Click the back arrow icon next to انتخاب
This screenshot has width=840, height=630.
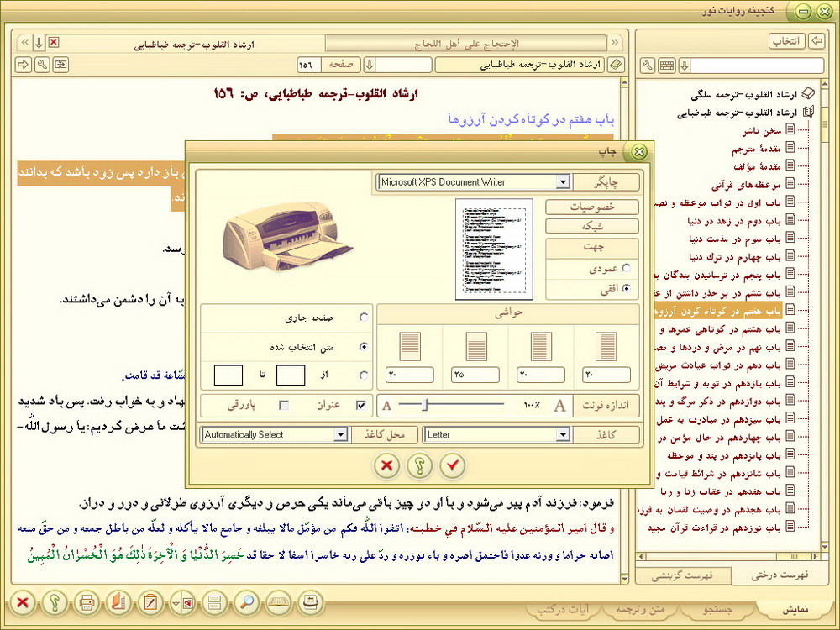coord(816,40)
